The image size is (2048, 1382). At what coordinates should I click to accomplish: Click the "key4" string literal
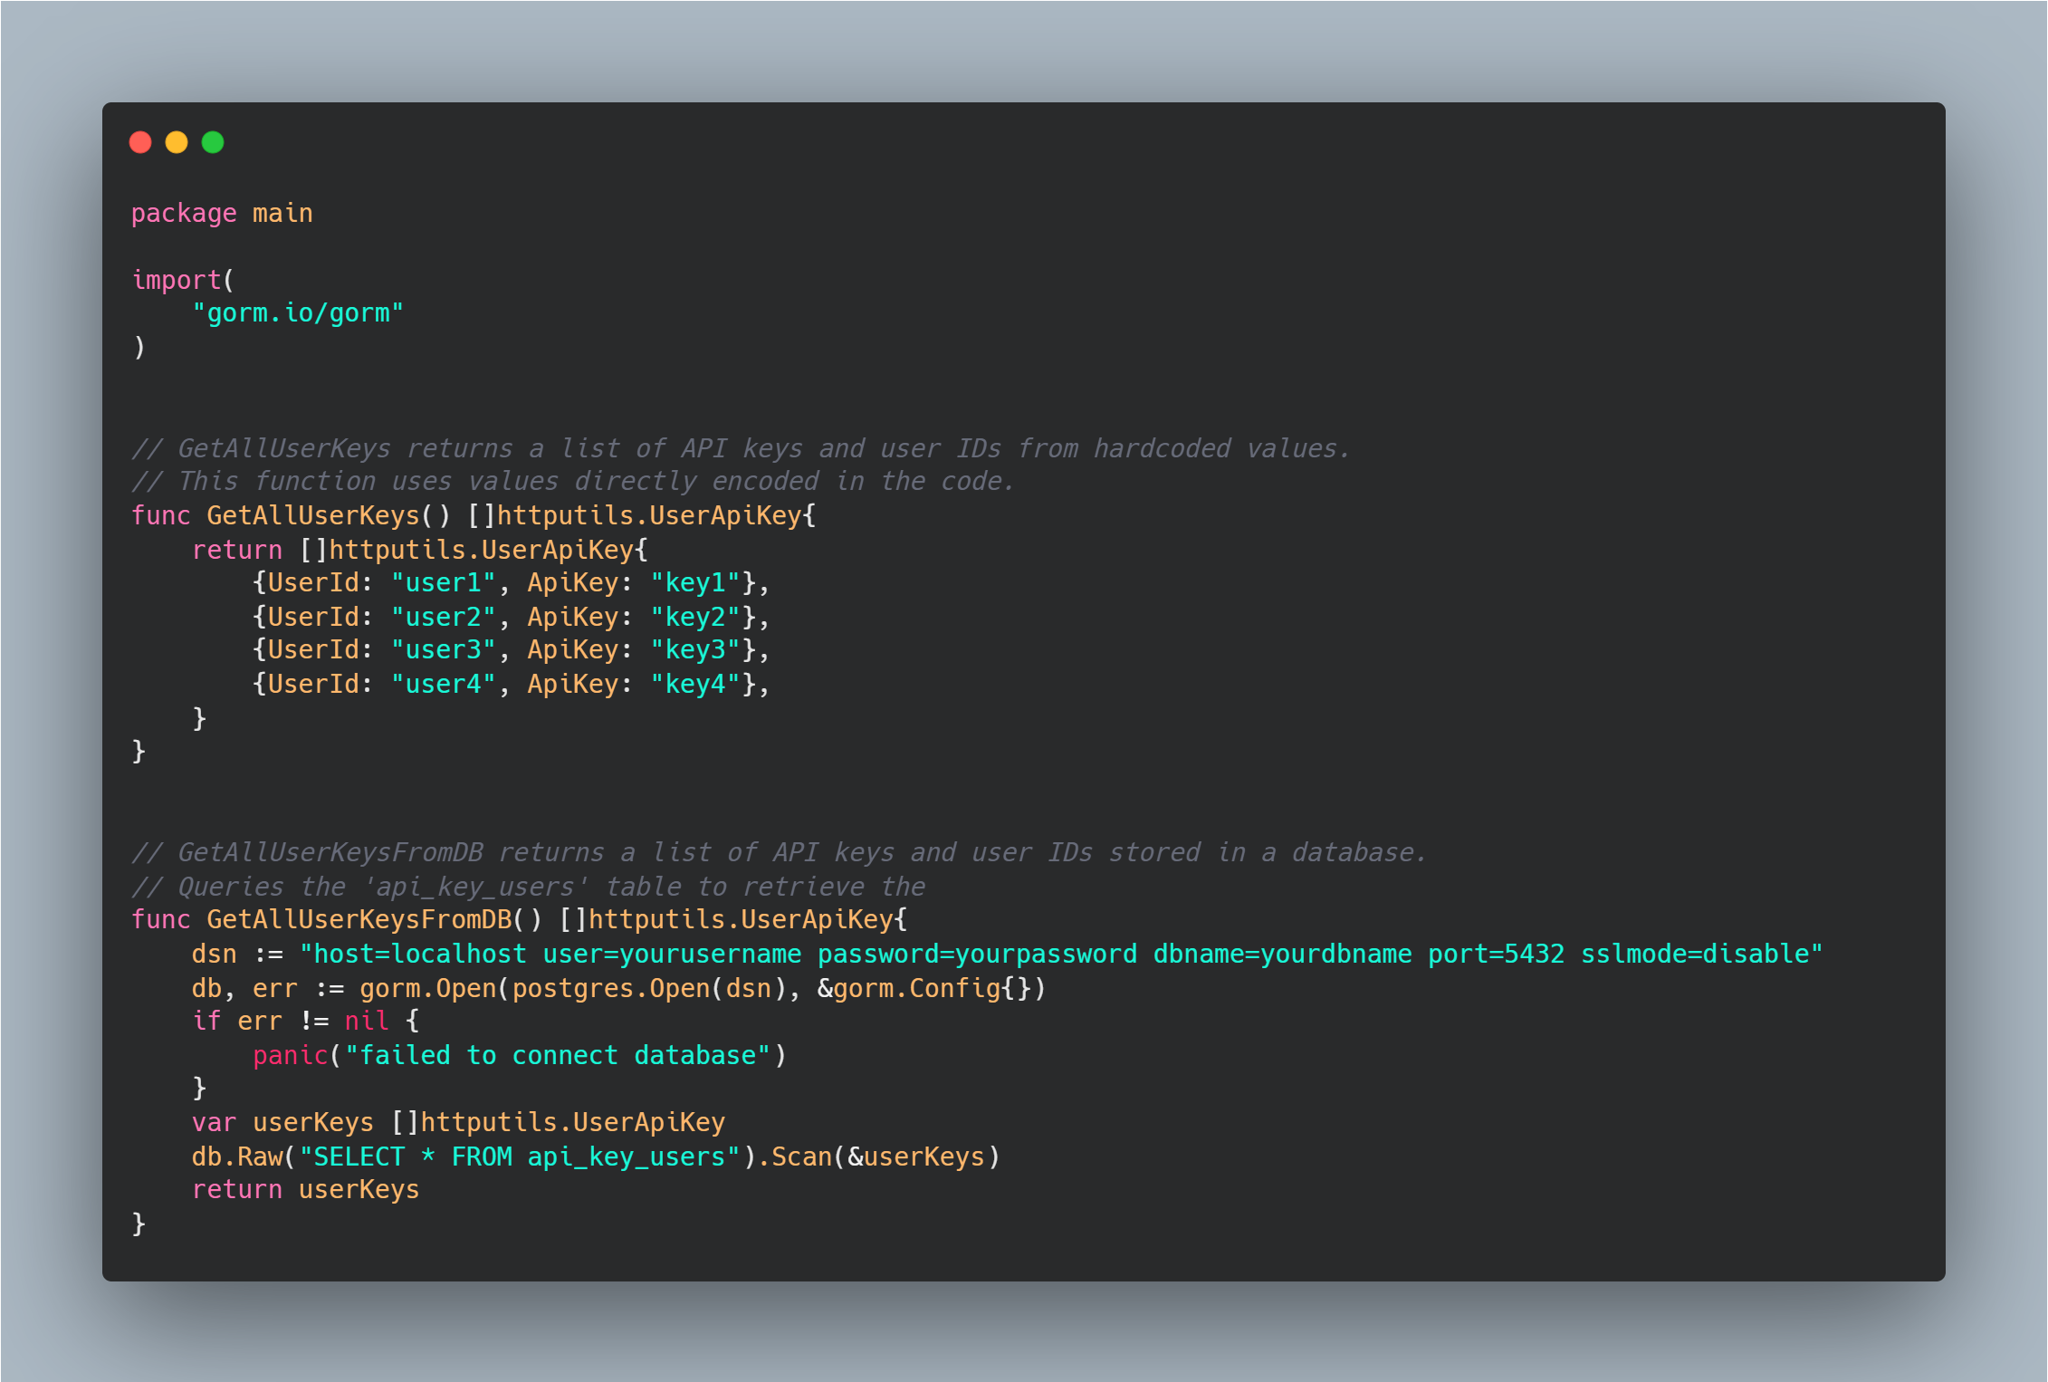click(695, 685)
